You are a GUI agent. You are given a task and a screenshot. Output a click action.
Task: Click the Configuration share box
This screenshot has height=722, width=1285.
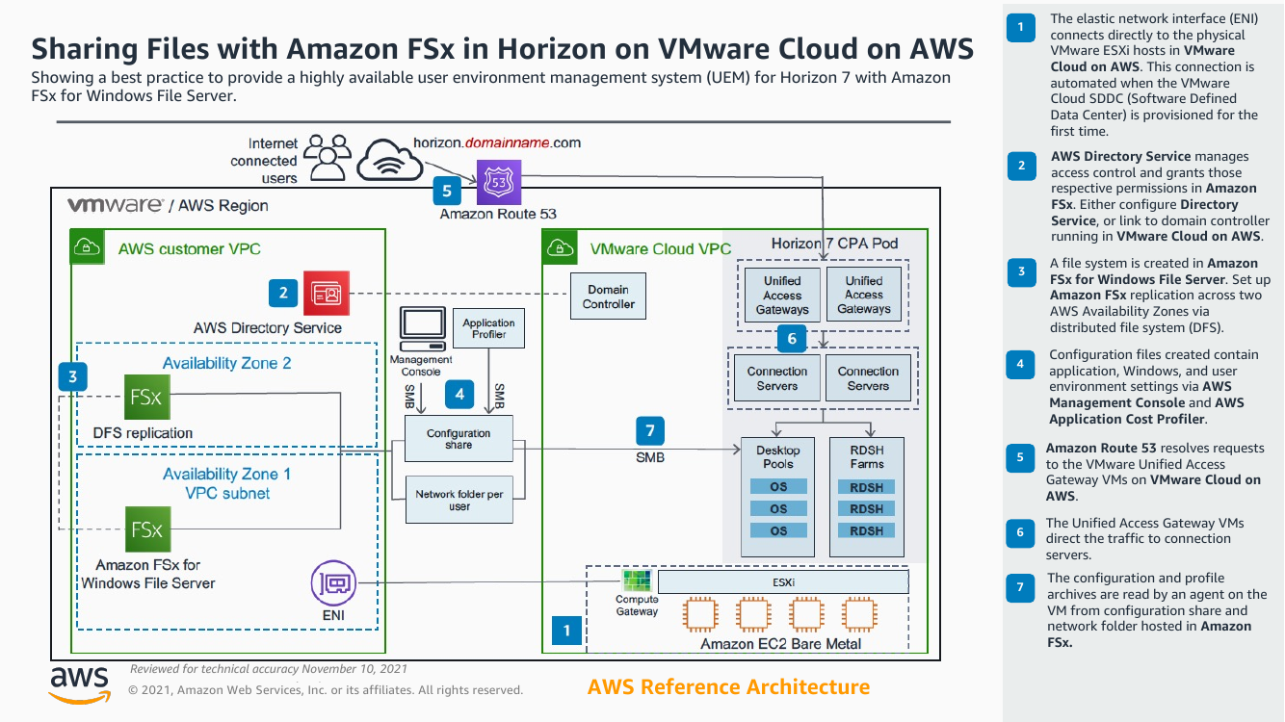coord(459,440)
